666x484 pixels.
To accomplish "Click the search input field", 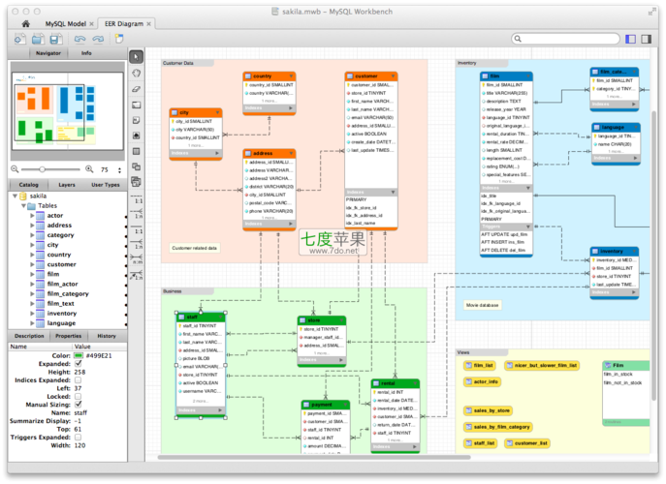I will 565,39.
